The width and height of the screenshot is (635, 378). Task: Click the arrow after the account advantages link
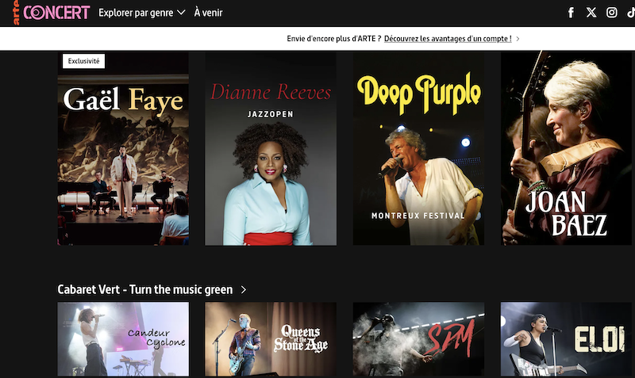pyautogui.click(x=518, y=39)
